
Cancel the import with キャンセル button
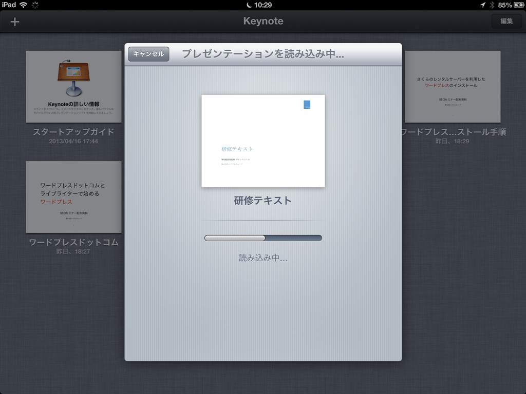148,54
